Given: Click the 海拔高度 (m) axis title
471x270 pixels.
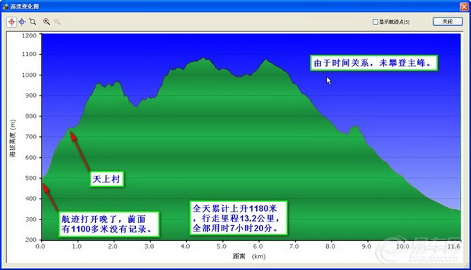Looking at the screenshot, I should pyautogui.click(x=12, y=138).
